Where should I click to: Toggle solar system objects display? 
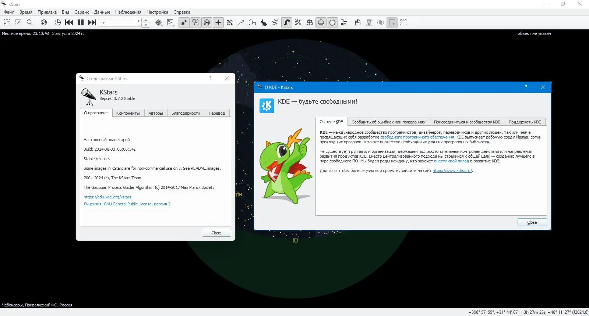pos(207,22)
